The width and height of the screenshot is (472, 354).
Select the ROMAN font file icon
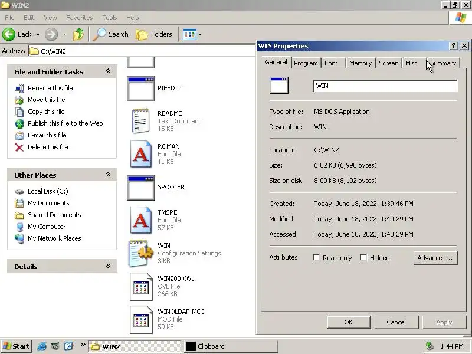[x=141, y=154]
